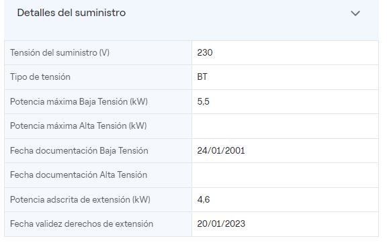
Task: Click the Detalles del suministro heading
Action: 71,13
